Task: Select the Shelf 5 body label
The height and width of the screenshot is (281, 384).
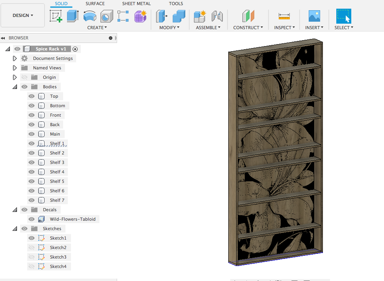Action: pos(57,181)
